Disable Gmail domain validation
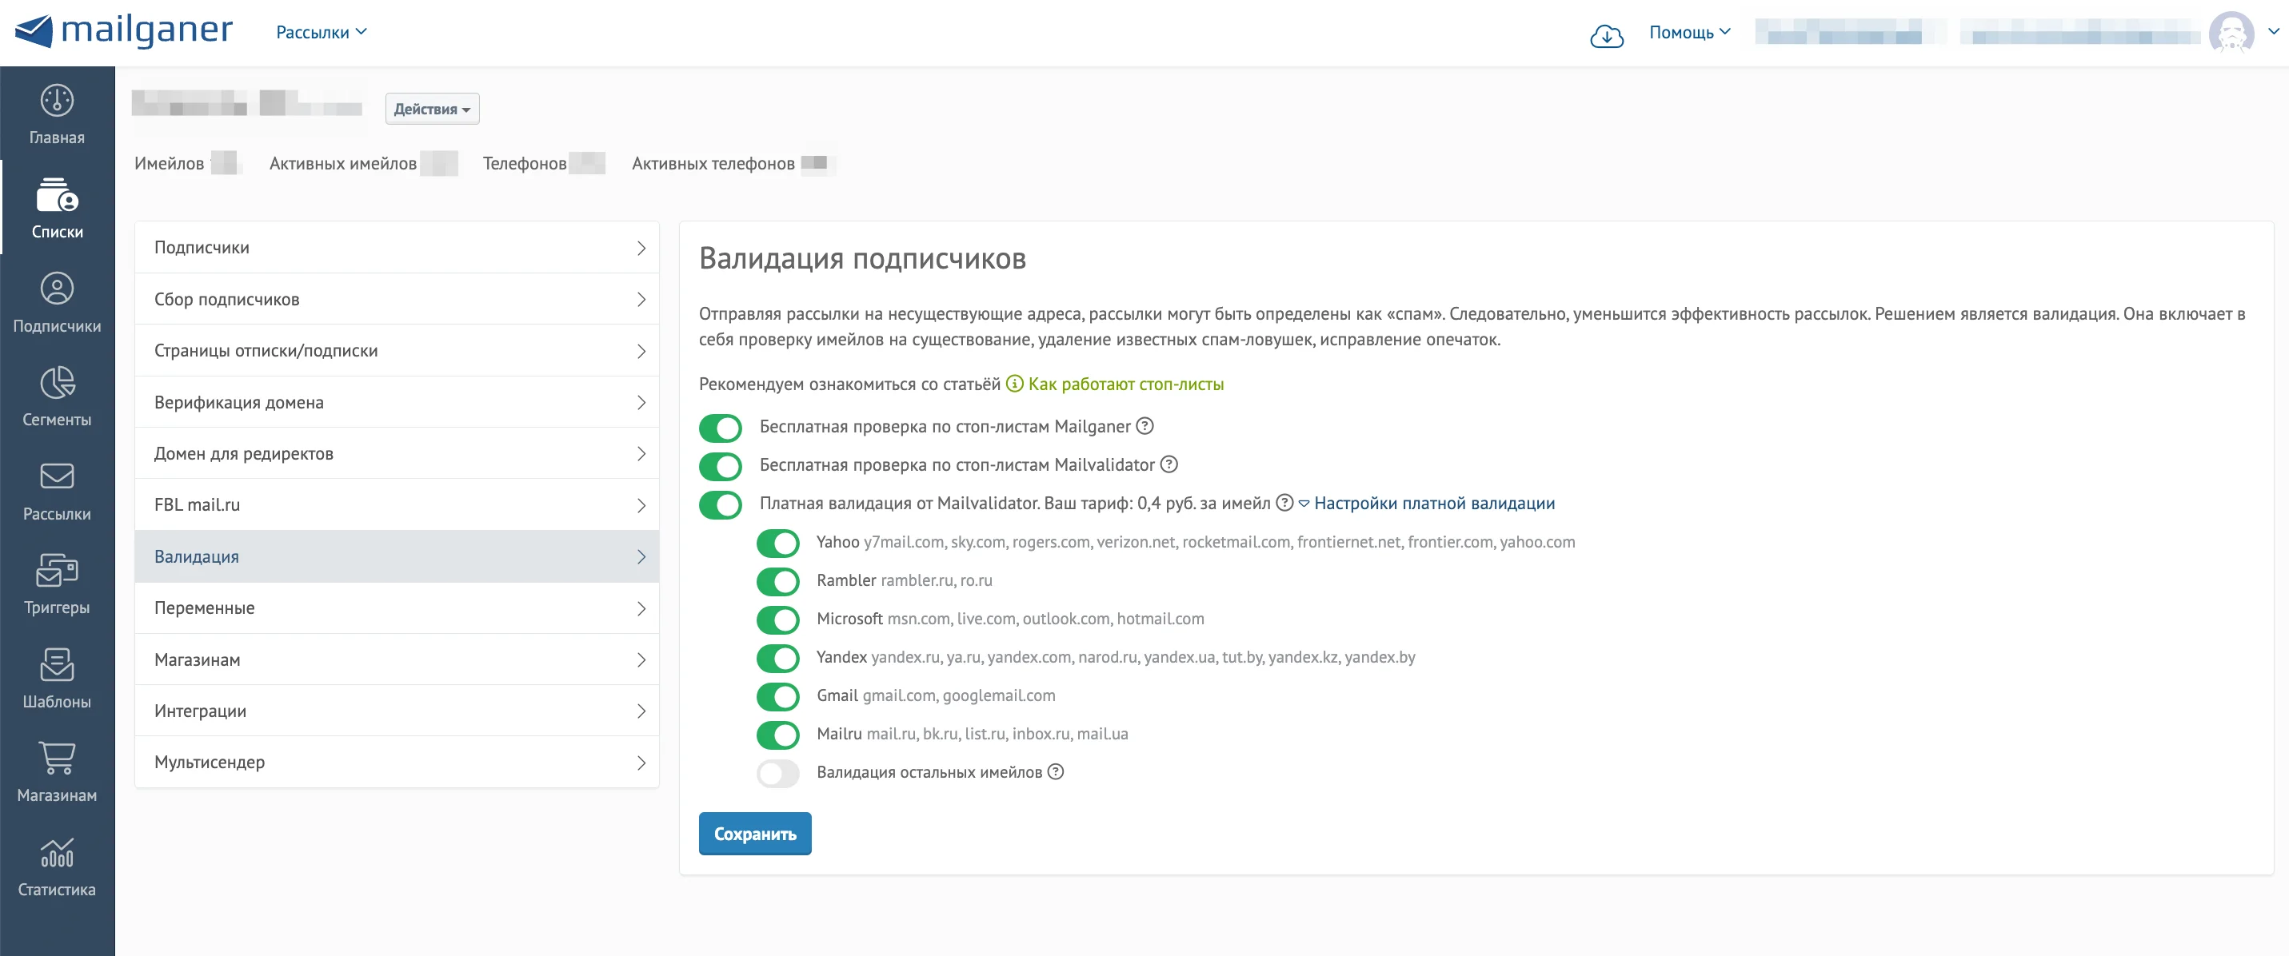The height and width of the screenshot is (956, 2289). point(777,696)
